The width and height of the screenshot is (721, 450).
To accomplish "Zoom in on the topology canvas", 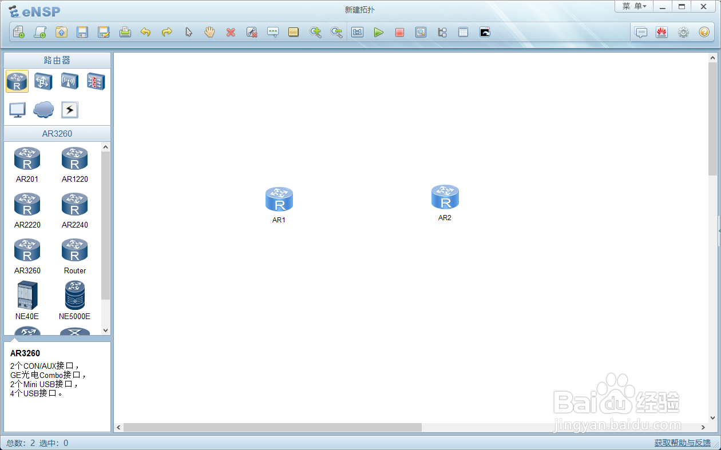I will (x=315, y=33).
